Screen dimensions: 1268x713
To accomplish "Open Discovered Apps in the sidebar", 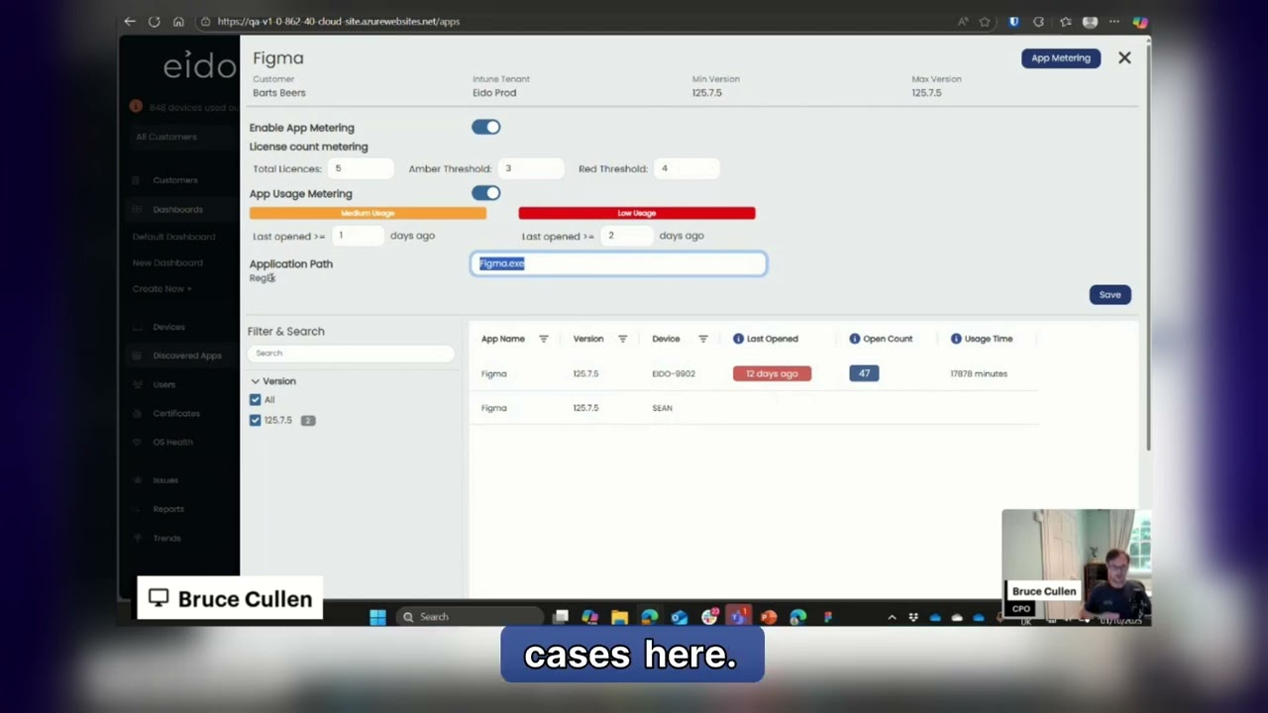I will 187,356.
